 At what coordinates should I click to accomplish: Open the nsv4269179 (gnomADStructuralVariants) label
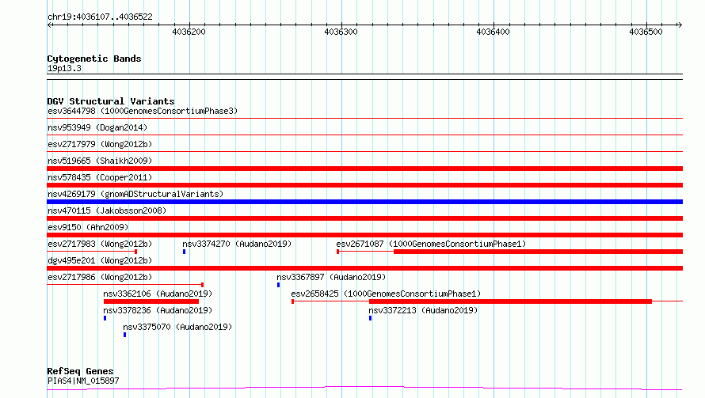click(135, 194)
